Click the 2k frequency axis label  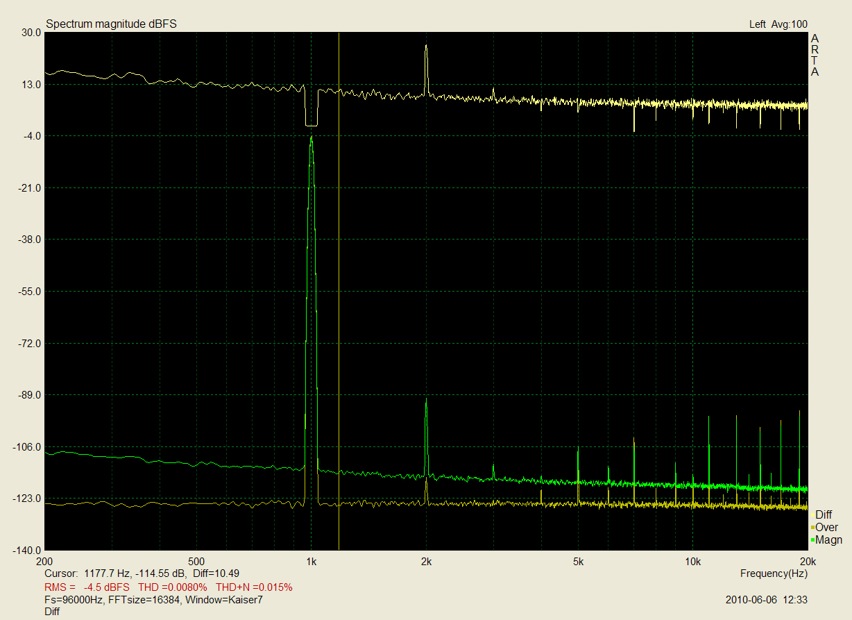pyautogui.click(x=427, y=561)
